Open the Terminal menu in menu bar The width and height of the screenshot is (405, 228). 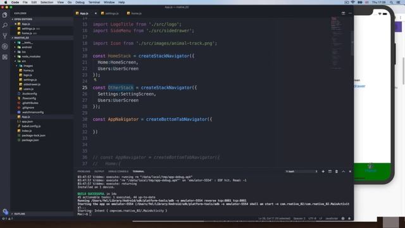(94, 3)
